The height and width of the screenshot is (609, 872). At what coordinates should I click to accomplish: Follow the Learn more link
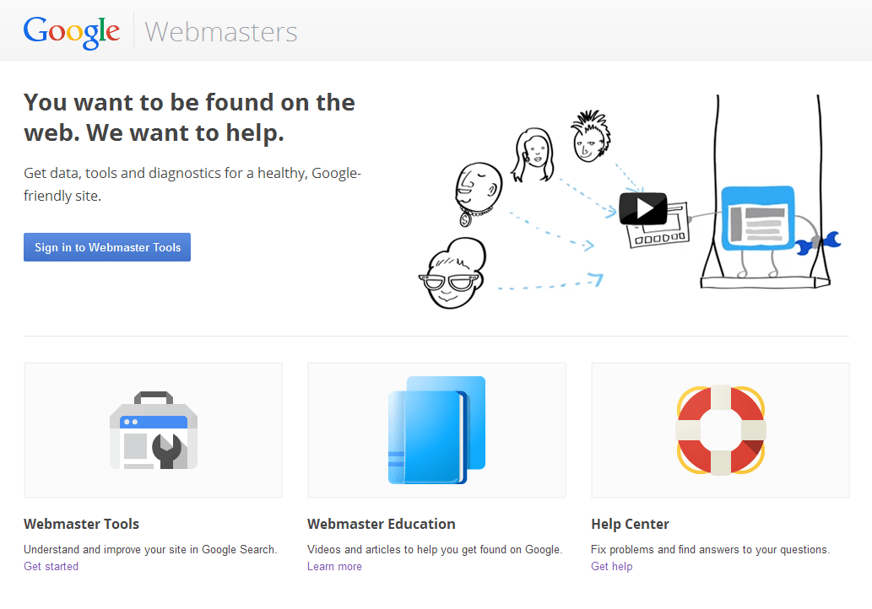click(334, 566)
